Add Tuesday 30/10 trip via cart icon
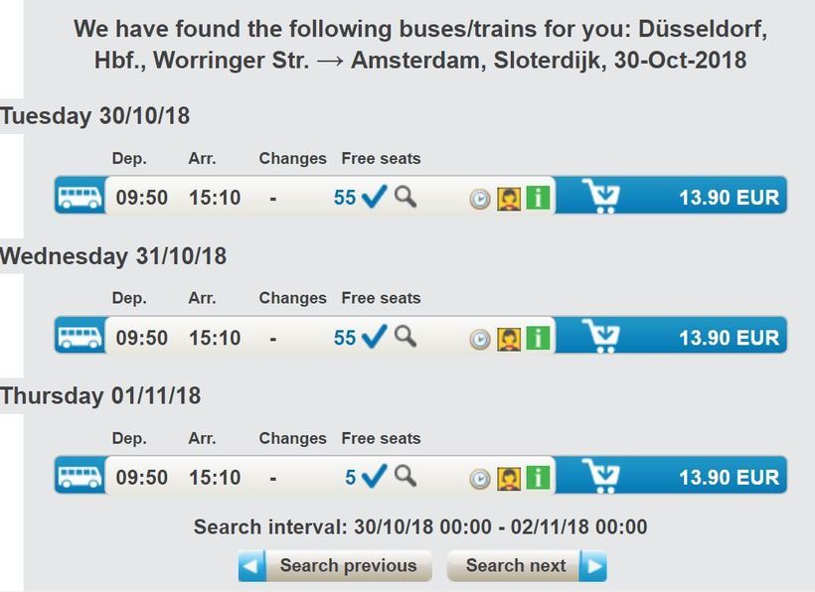The width and height of the screenshot is (815, 592). 600,197
